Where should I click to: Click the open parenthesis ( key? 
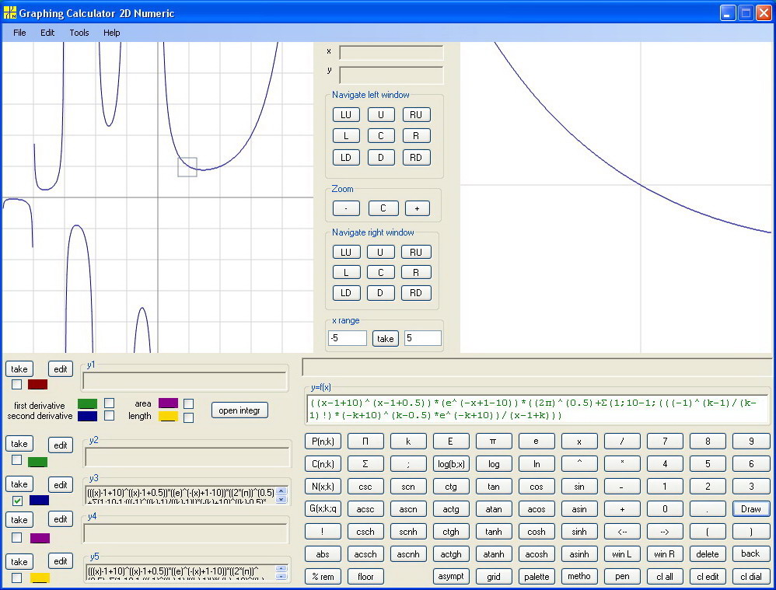pyautogui.click(x=708, y=532)
